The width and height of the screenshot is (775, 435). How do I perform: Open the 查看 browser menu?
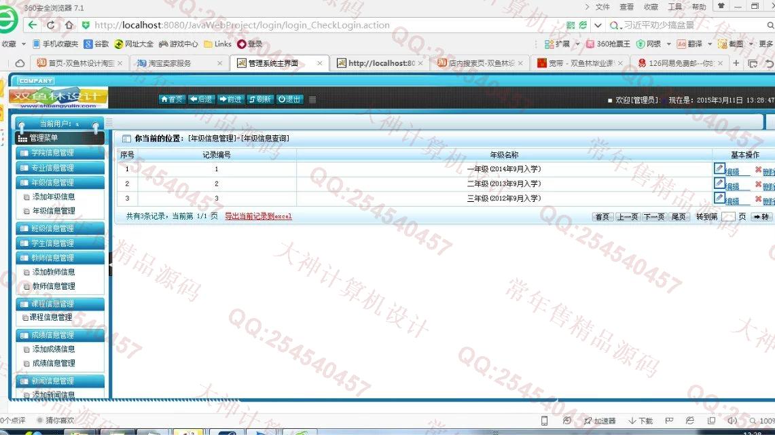pos(627,7)
